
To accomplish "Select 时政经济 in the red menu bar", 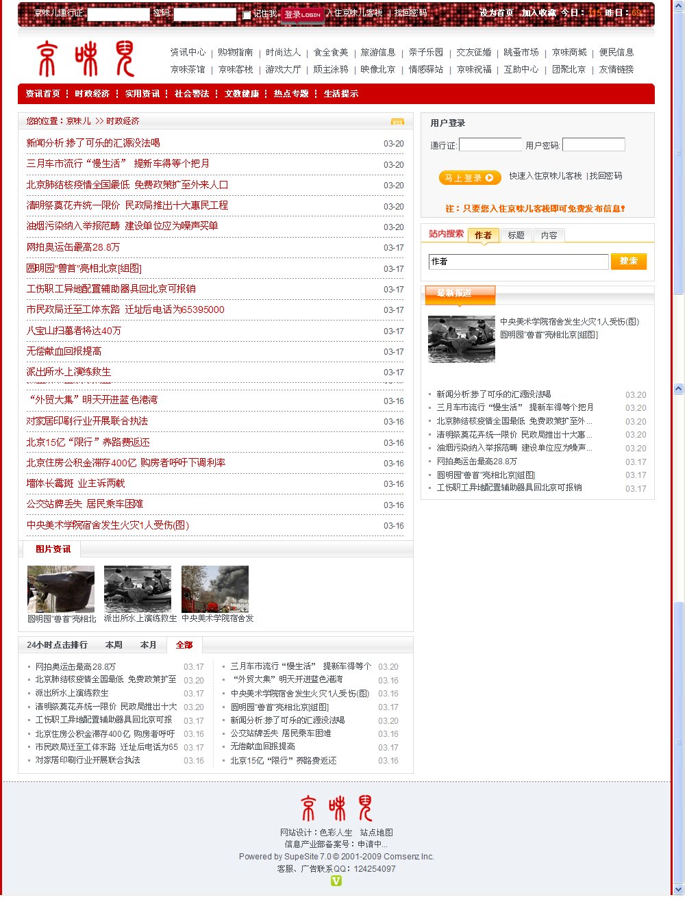I will click(92, 94).
